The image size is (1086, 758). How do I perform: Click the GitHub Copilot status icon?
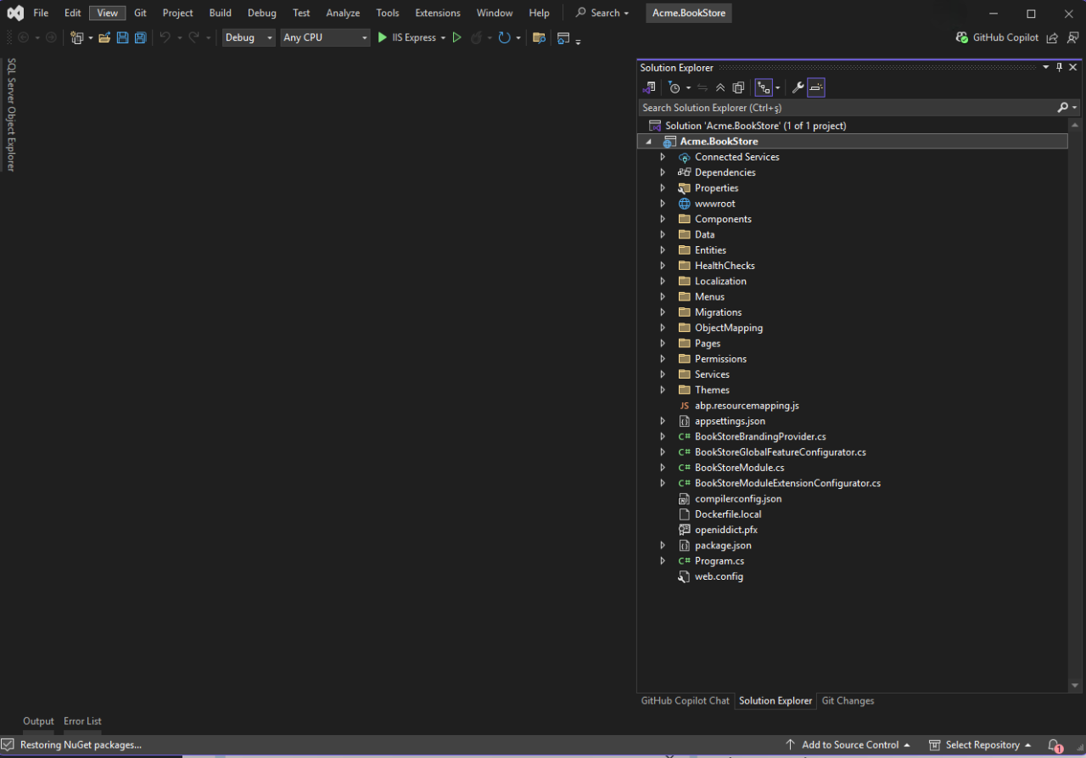click(x=962, y=37)
